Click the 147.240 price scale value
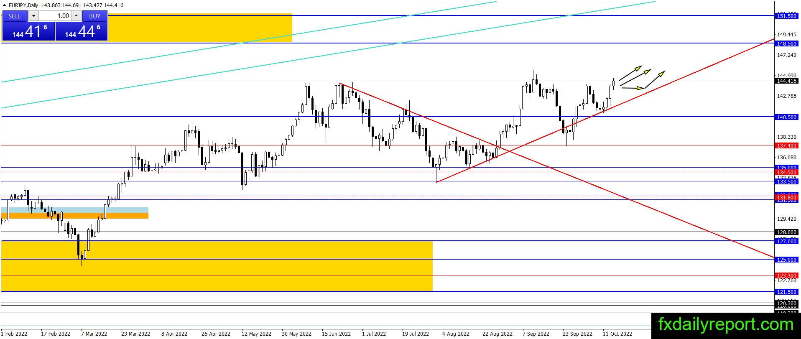 (786, 55)
